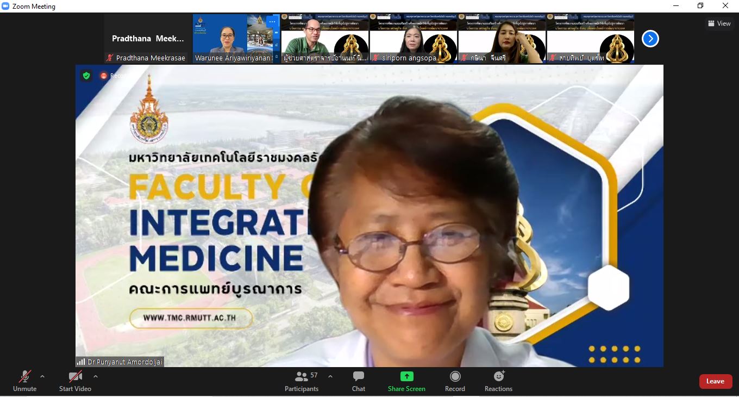Start recording with Record button
Image resolution: width=739 pixels, height=397 pixels.
(x=455, y=381)
